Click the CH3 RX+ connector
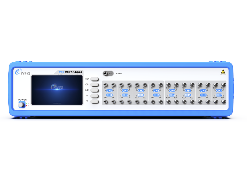The image size is (247, 185). 216,84
